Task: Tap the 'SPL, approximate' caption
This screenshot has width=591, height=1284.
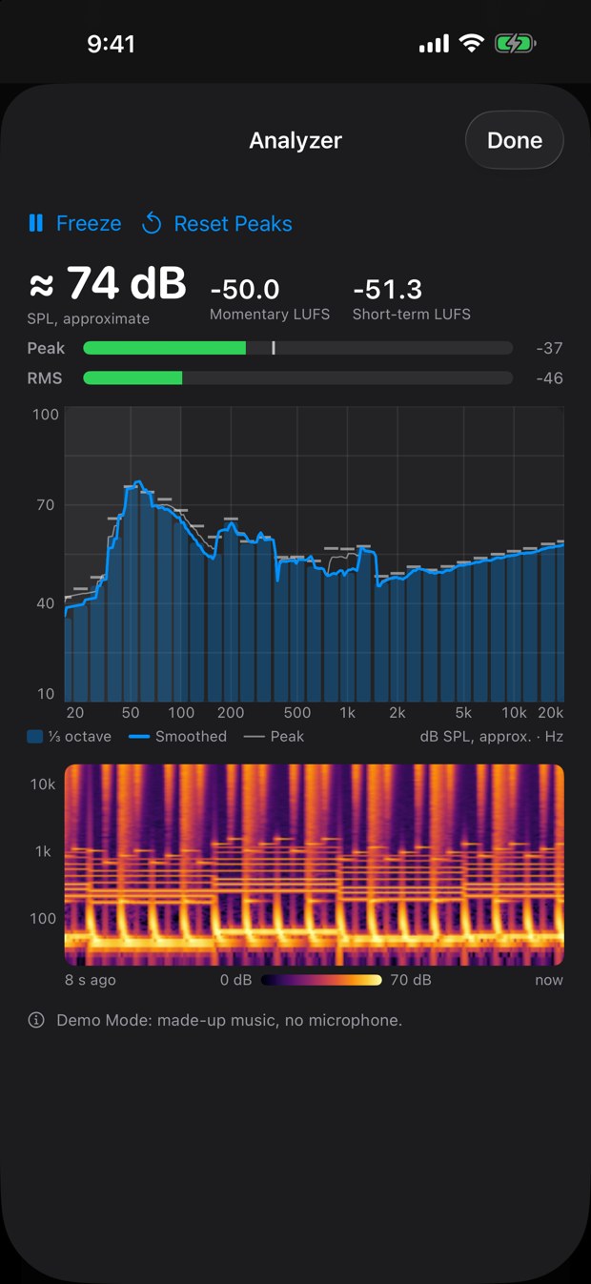Action: pyautogui.click(x=89, y=318)
